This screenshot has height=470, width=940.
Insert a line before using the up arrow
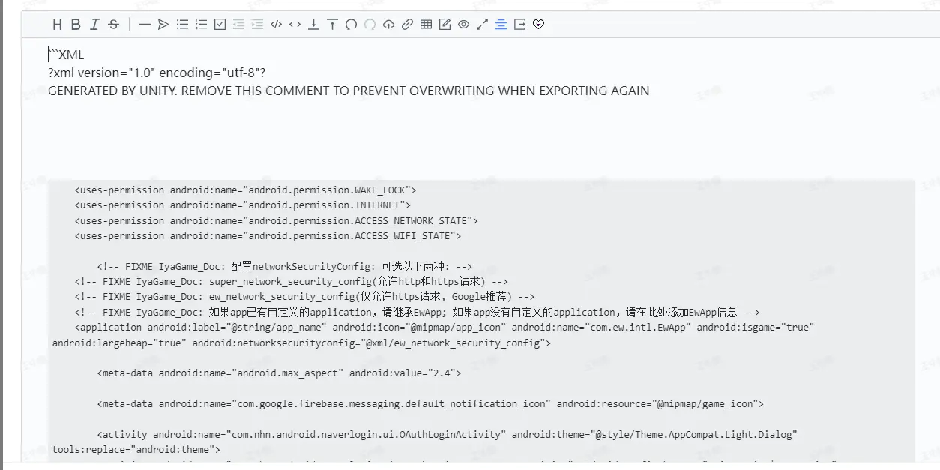332,25
